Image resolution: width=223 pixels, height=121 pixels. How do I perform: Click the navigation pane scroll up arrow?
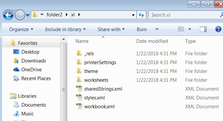point(64,39)
